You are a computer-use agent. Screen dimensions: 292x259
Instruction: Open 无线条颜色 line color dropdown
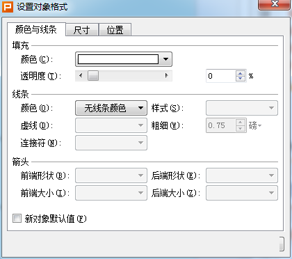point(111,108)
